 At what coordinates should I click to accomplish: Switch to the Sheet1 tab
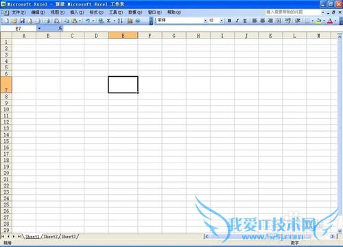[x=32, y=237]
